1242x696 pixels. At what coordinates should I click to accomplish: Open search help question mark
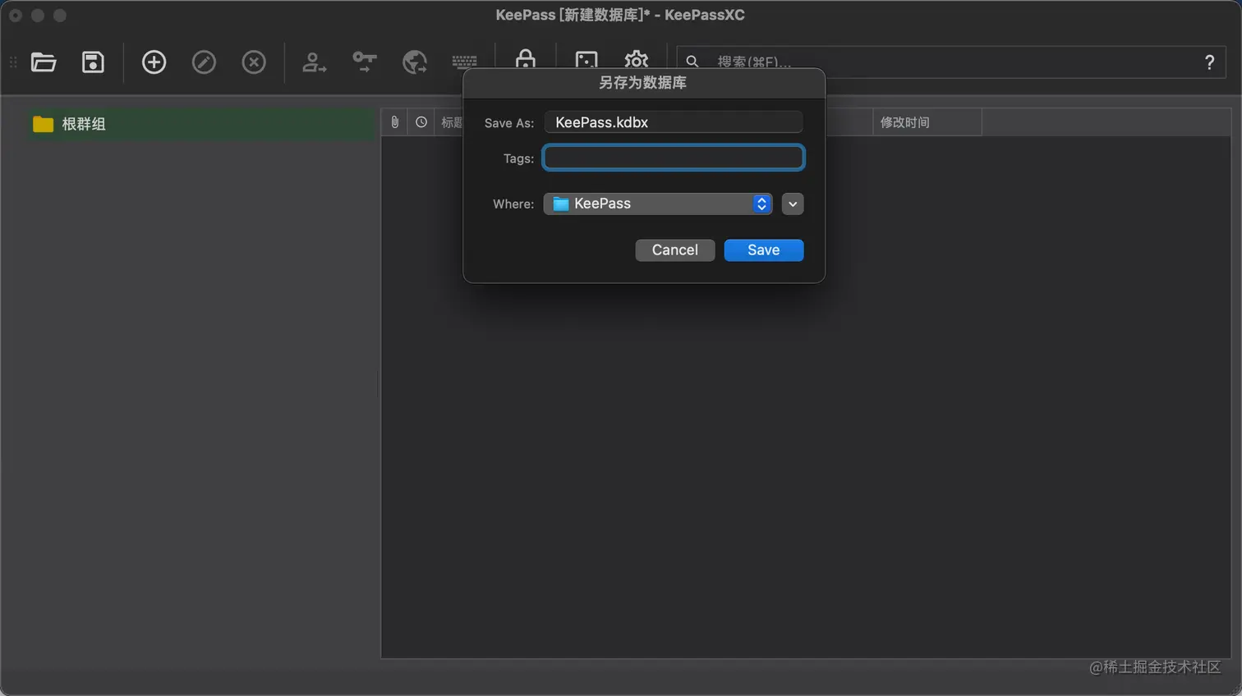[1209, 62]
